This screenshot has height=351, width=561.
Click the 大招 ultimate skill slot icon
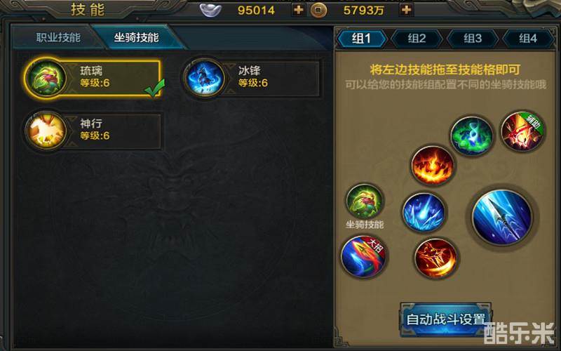363,257
